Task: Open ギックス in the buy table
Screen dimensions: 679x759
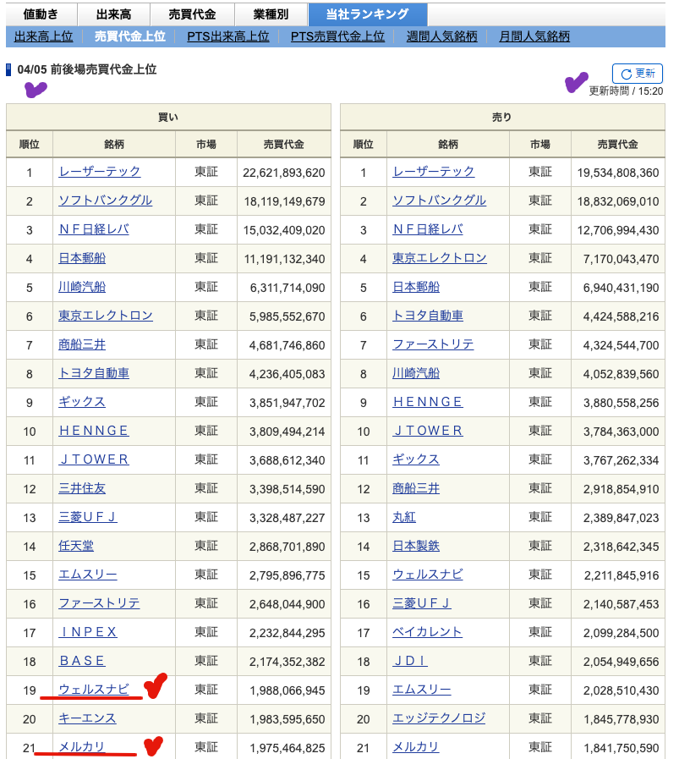Action: pyautogui.click(x=82, y=402)
